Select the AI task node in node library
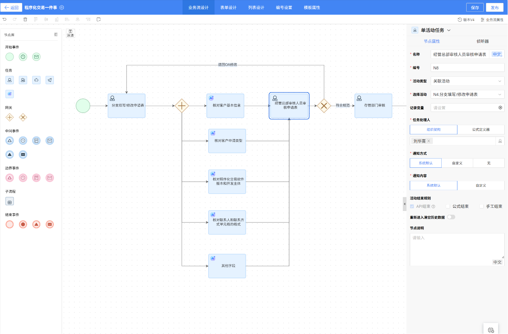This screenshot has width=508, height=334. tap(10, 94)
